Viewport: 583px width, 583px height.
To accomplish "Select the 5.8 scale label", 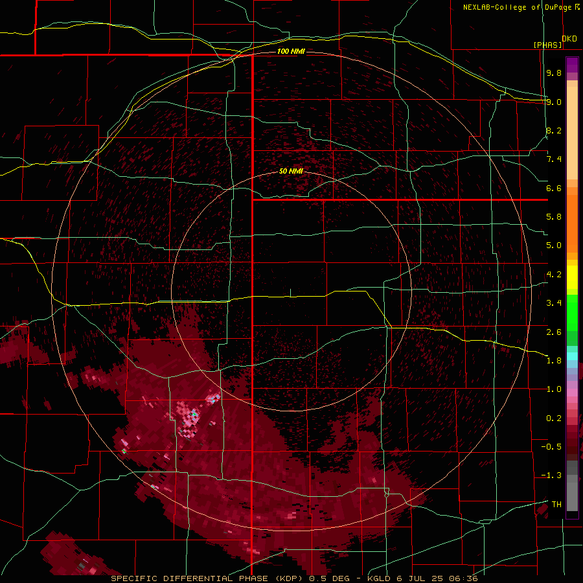I will click(554, 217).
